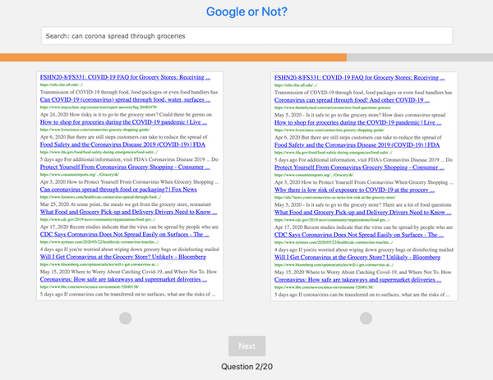Open left panel 'What Food and Grocery Pick-up' link
The width and height of the screenshot is (493, 380).
(x=128, y=212)
